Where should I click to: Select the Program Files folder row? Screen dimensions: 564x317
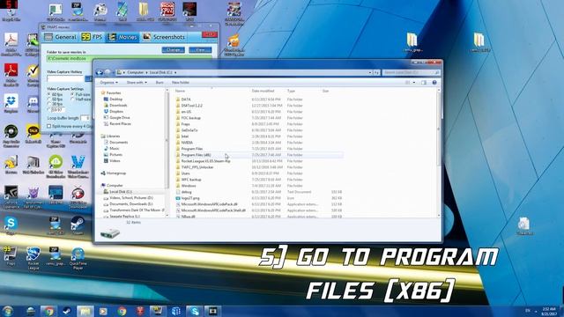point(259,149)
